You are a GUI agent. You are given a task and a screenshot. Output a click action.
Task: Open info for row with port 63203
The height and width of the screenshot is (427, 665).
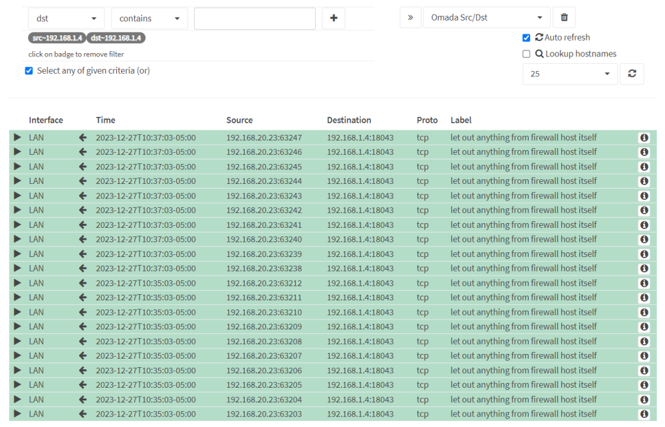[x=644, y=414]
